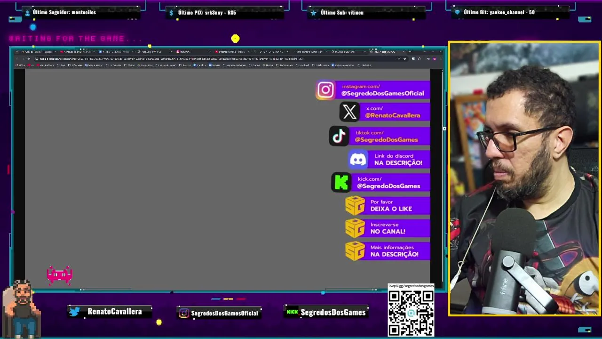Image resolution: width=602 pixels, height=339 pixels.
Task: Click the X logo icon in overlay
Action: [x=349, y=112]
